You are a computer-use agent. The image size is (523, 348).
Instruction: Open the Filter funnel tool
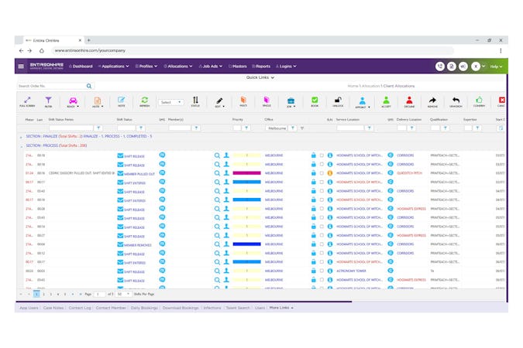[x=48, y=101]
